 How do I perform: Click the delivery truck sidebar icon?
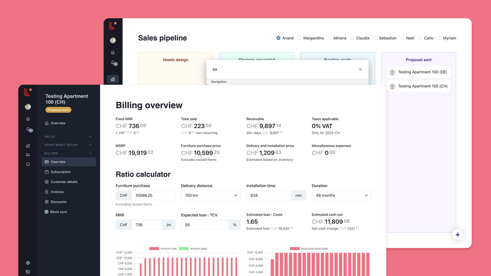click(x=28, y=155)
